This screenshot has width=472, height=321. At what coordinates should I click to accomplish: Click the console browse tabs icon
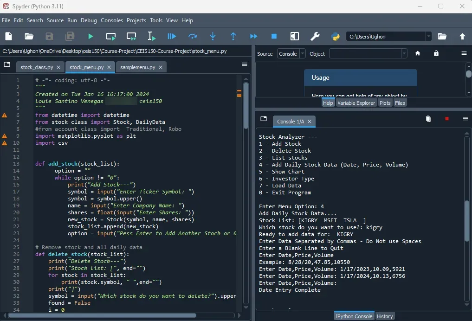click(264, 119)
